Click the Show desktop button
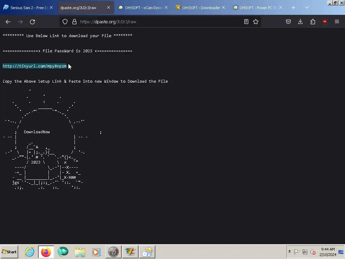The width and height of the screenshot is (345, 259). point(341,252)
